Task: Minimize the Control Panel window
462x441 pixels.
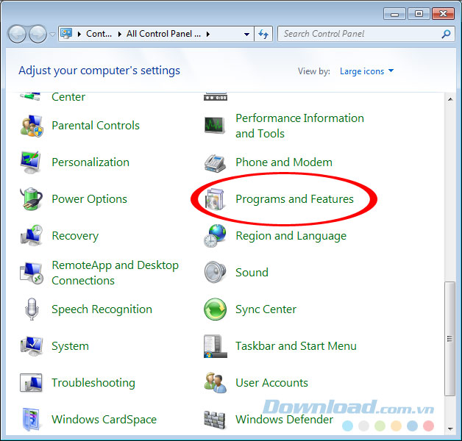Action: pyautogui.click(x=394, y=14)
